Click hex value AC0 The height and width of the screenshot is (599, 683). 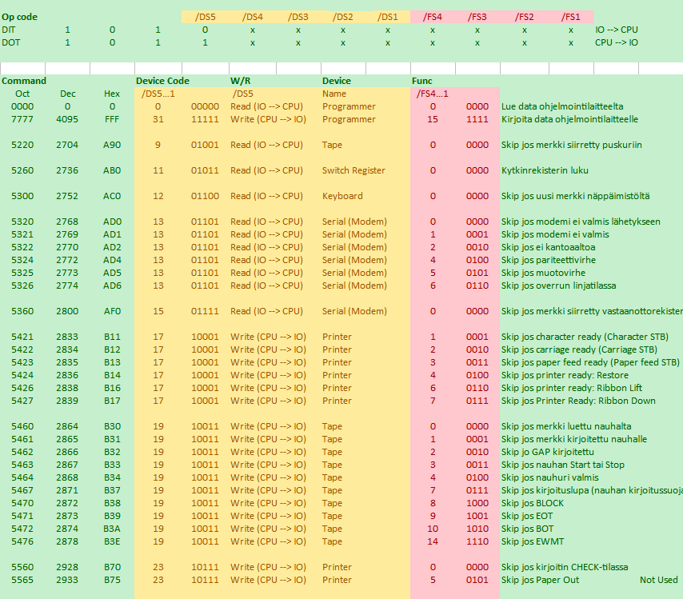pyautogui.click(x=112, y=197)
